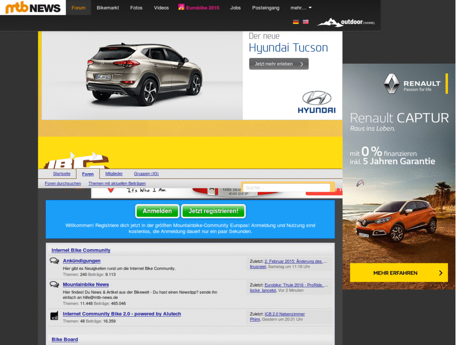Open user linusneel profile link
Image resolution: width=460 pixels, height=345 pixels.
tap(258, 267)
